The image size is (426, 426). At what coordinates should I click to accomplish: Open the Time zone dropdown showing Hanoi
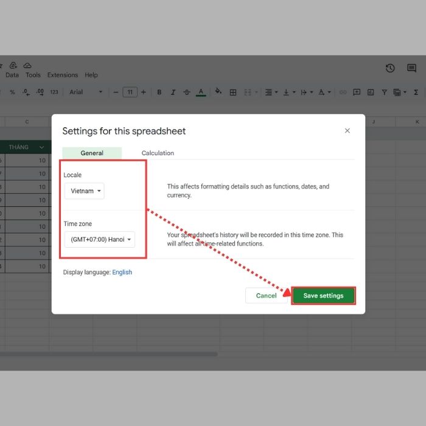click(100, 239)
